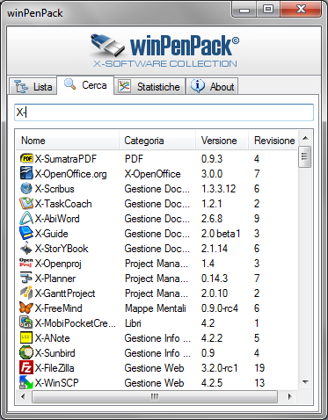Click the horizontal scrollbar left arrow

pyautogui.click(x=23, y=396)
